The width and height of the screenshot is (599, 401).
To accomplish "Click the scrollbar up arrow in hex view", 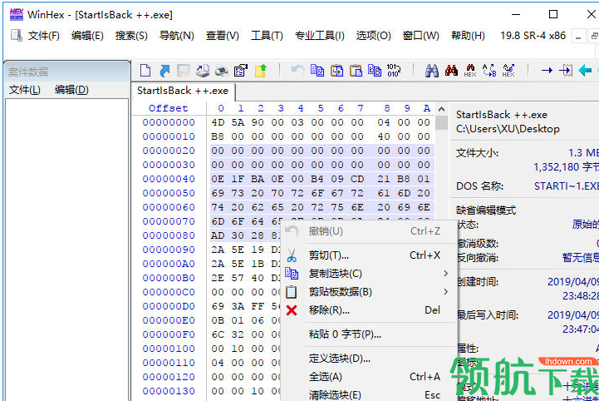I will [442, 110].
